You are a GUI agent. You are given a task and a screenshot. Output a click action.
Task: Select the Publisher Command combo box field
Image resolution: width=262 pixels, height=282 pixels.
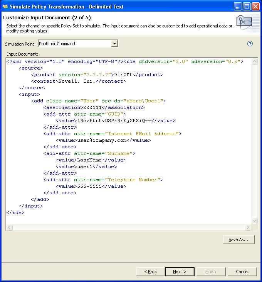78,44
